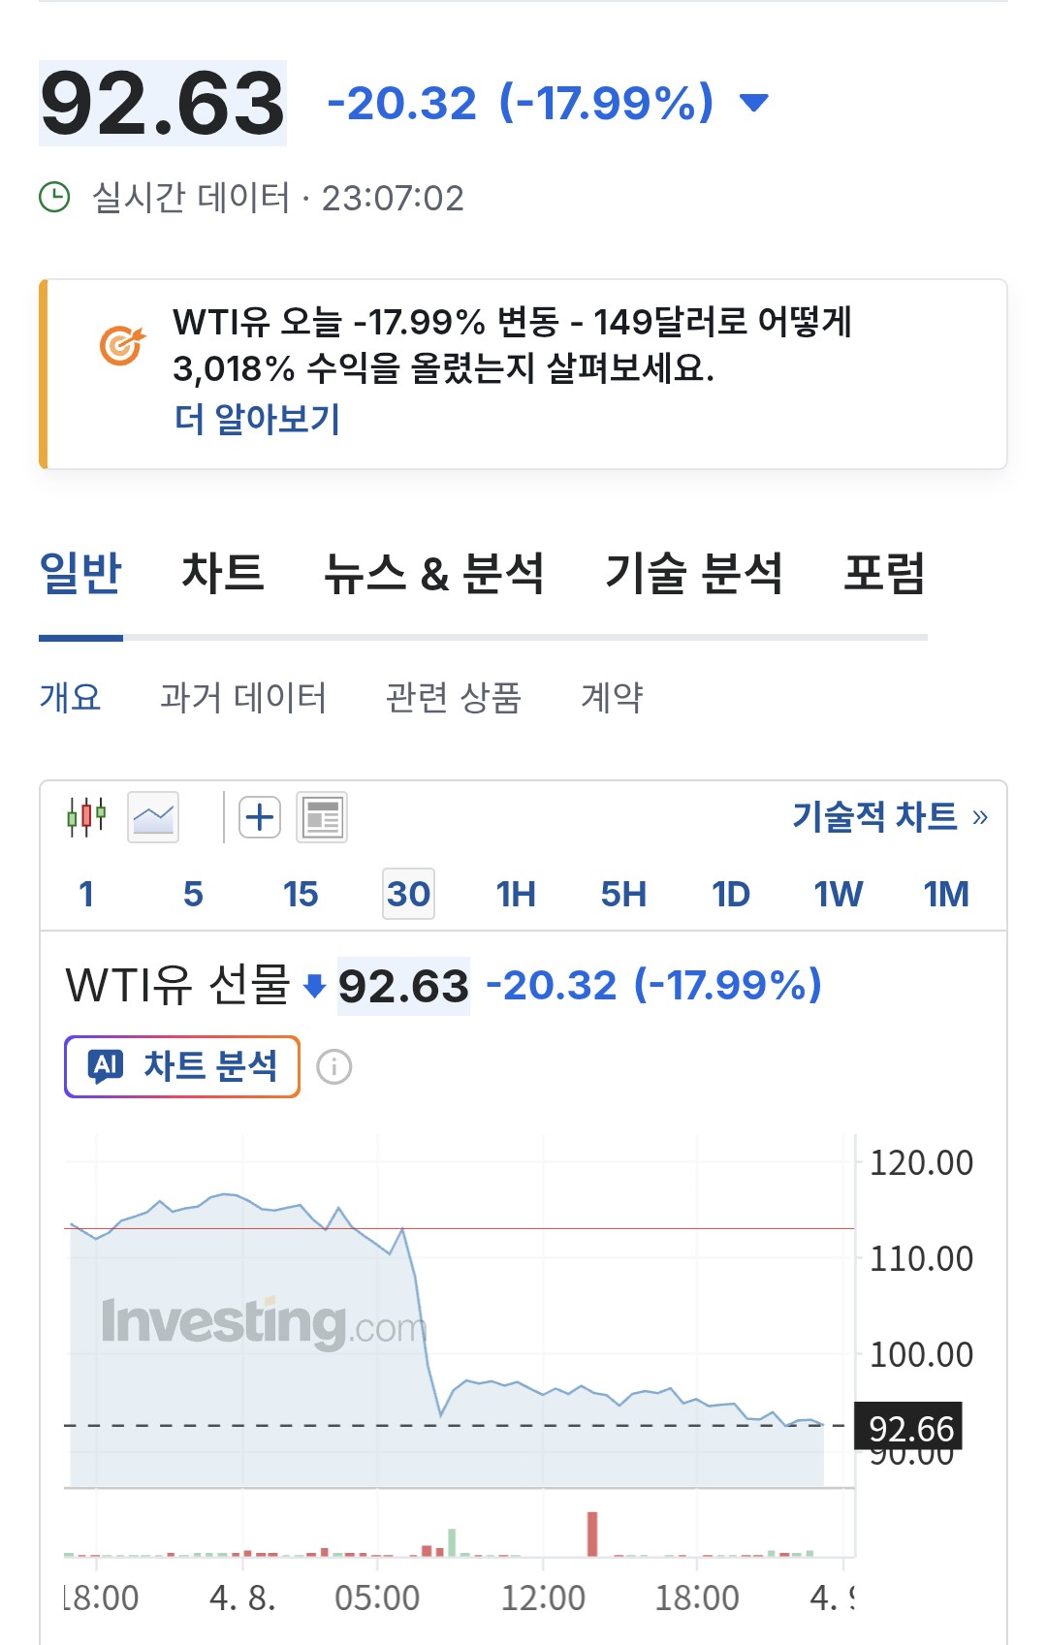The image size is (1047, 1645).
Task: Switch to 기술 분석 tab
Action: tap(693, 572)
